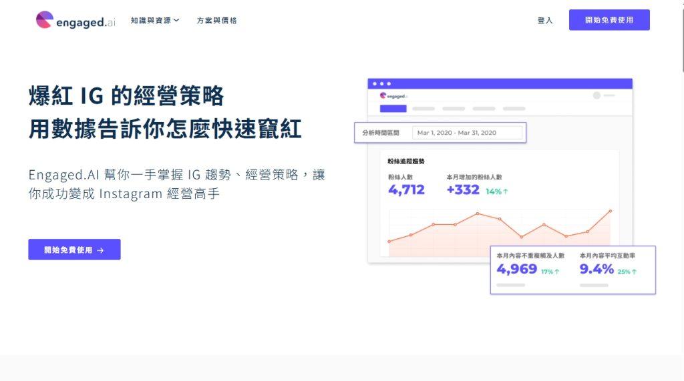Open the 方案與價格 page

[x=216, y=21]
